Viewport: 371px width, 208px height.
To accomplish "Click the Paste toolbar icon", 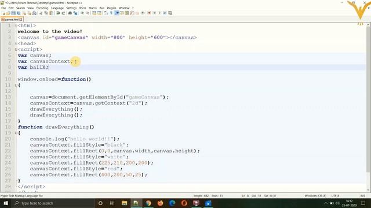I will tap(51, 13).
